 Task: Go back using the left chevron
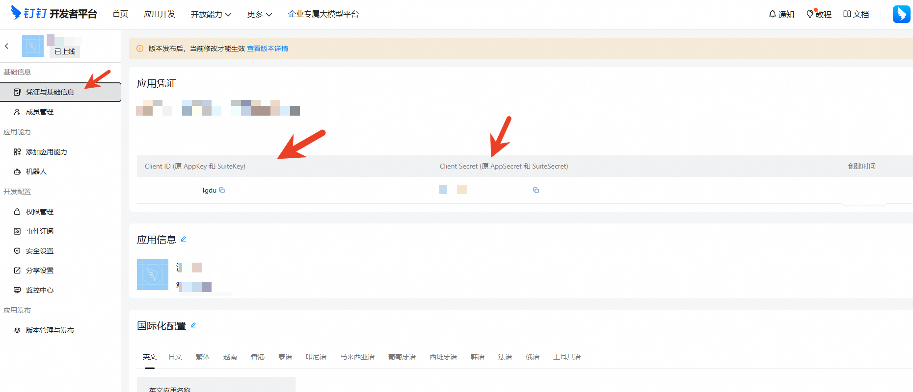[x=7, y=46]
